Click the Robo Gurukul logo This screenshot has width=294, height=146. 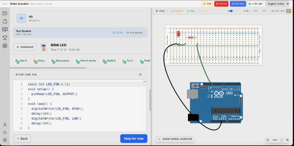tap(6, 4)
